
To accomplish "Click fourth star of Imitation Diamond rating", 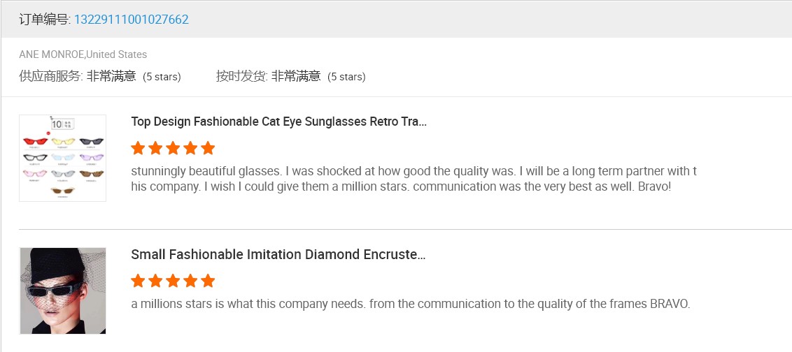I will click(190, 281).
